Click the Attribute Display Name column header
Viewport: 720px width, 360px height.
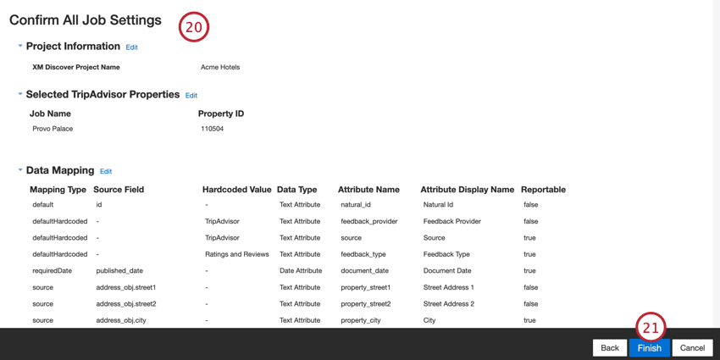tap(467, 190)
